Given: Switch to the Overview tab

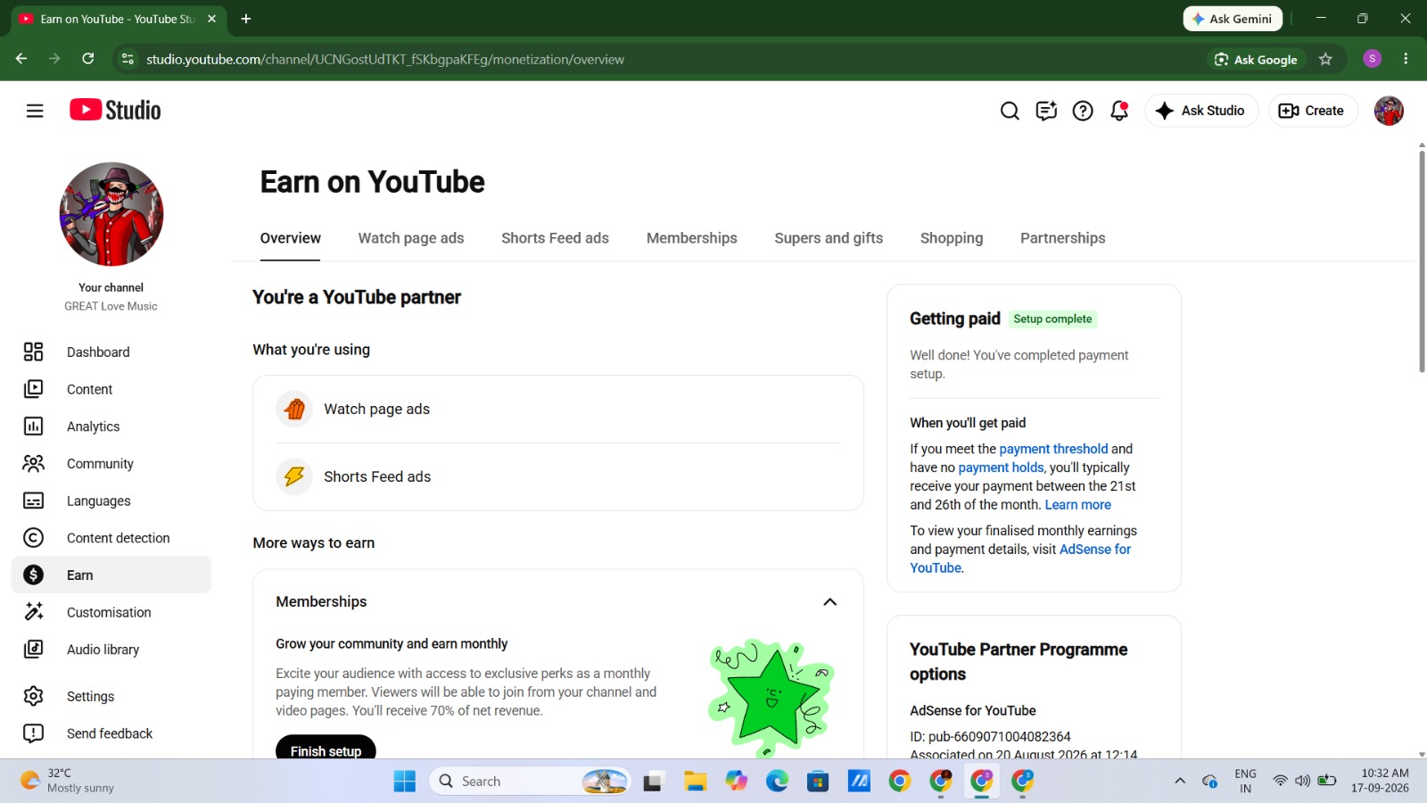Looking at the screenshot, I should coord(290,238).
